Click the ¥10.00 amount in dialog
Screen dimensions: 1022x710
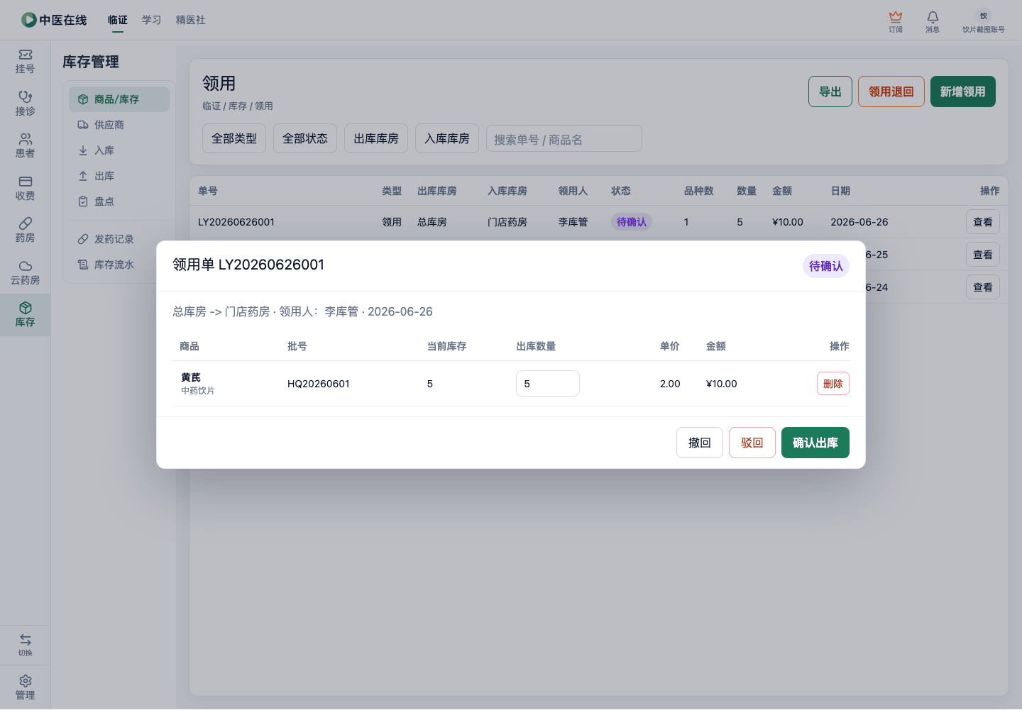click(x=722, y=384)
